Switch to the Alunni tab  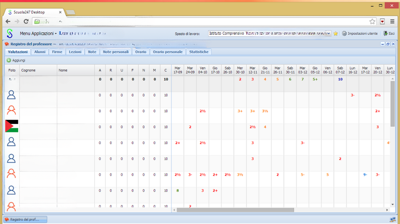pos(40,52)
